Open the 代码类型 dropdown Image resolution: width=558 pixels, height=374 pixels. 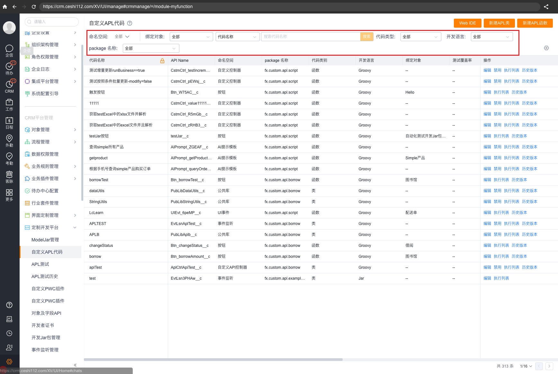(420, 37)
